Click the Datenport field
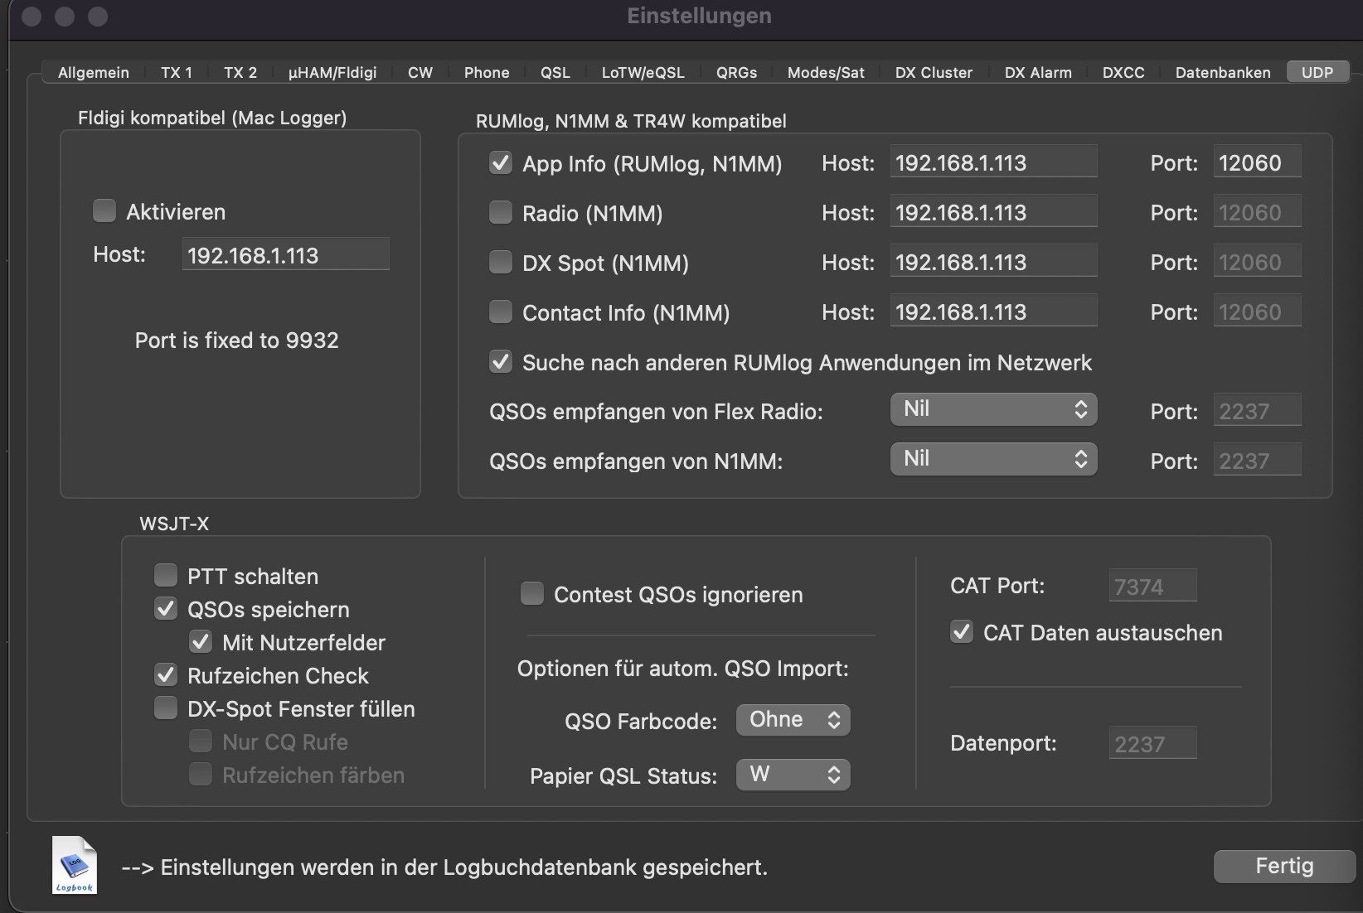The width and height of the screenshot is (1363, 913). click(1152, 743)
